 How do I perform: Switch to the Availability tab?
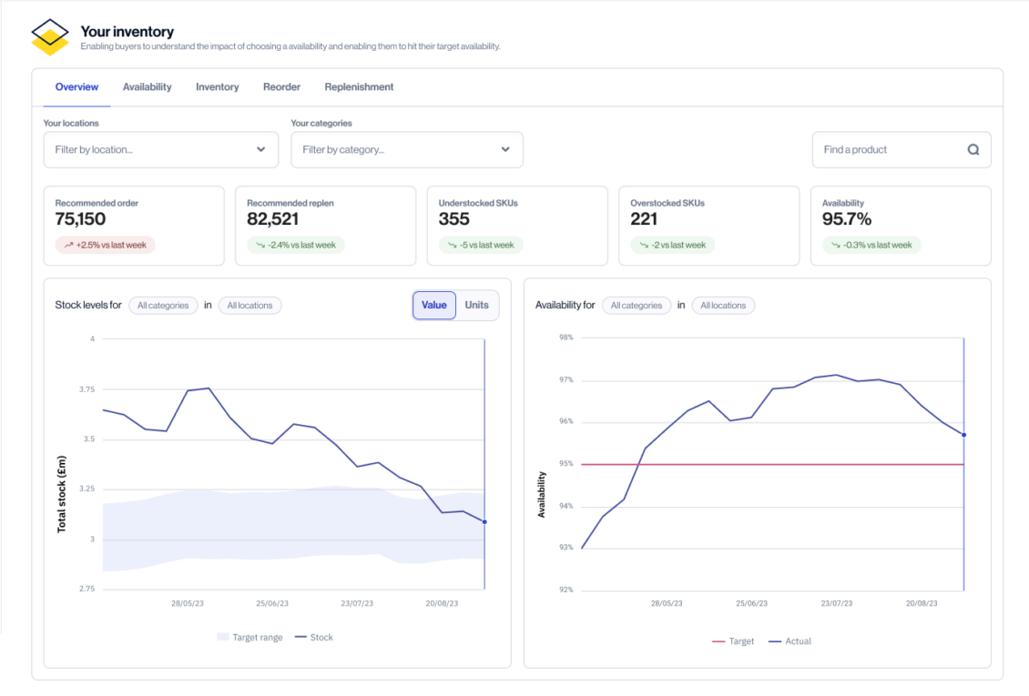(x=147, y=86)
